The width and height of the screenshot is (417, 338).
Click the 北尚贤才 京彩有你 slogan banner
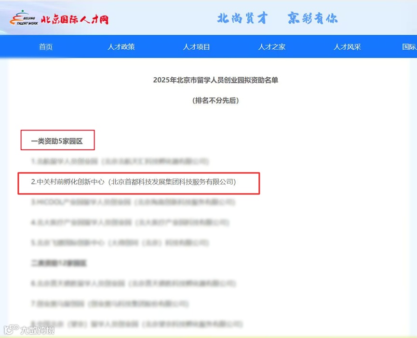[x=277, y=18]
